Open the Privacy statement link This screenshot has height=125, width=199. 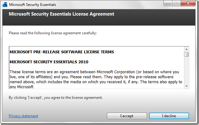click(x=23, y=116)
